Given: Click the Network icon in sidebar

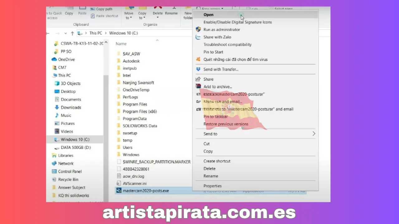Looking at the screenshot, I should tap(54, 163).
